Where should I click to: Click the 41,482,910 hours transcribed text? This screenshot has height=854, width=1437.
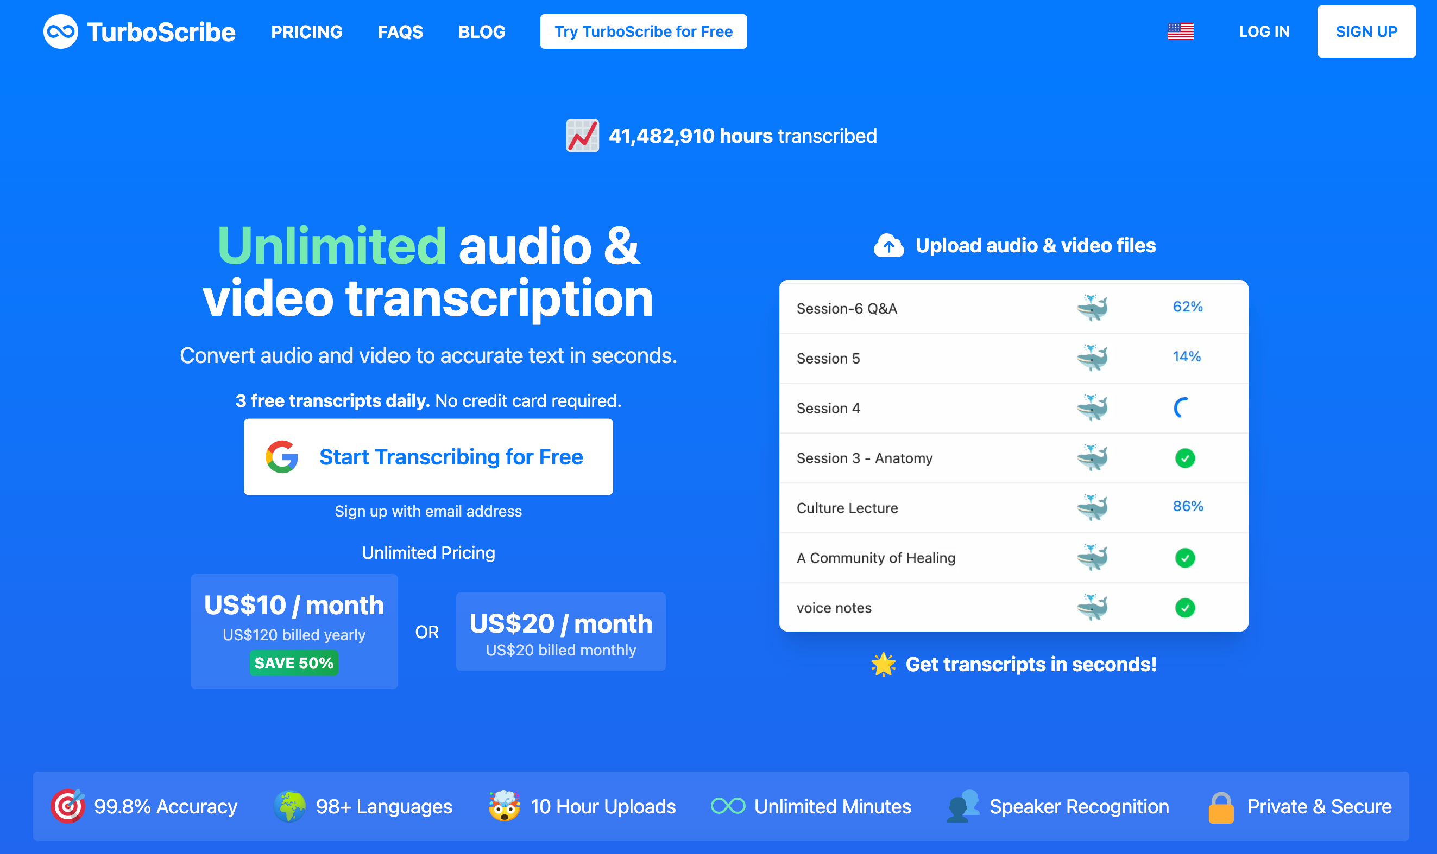(x=742, y=136)
